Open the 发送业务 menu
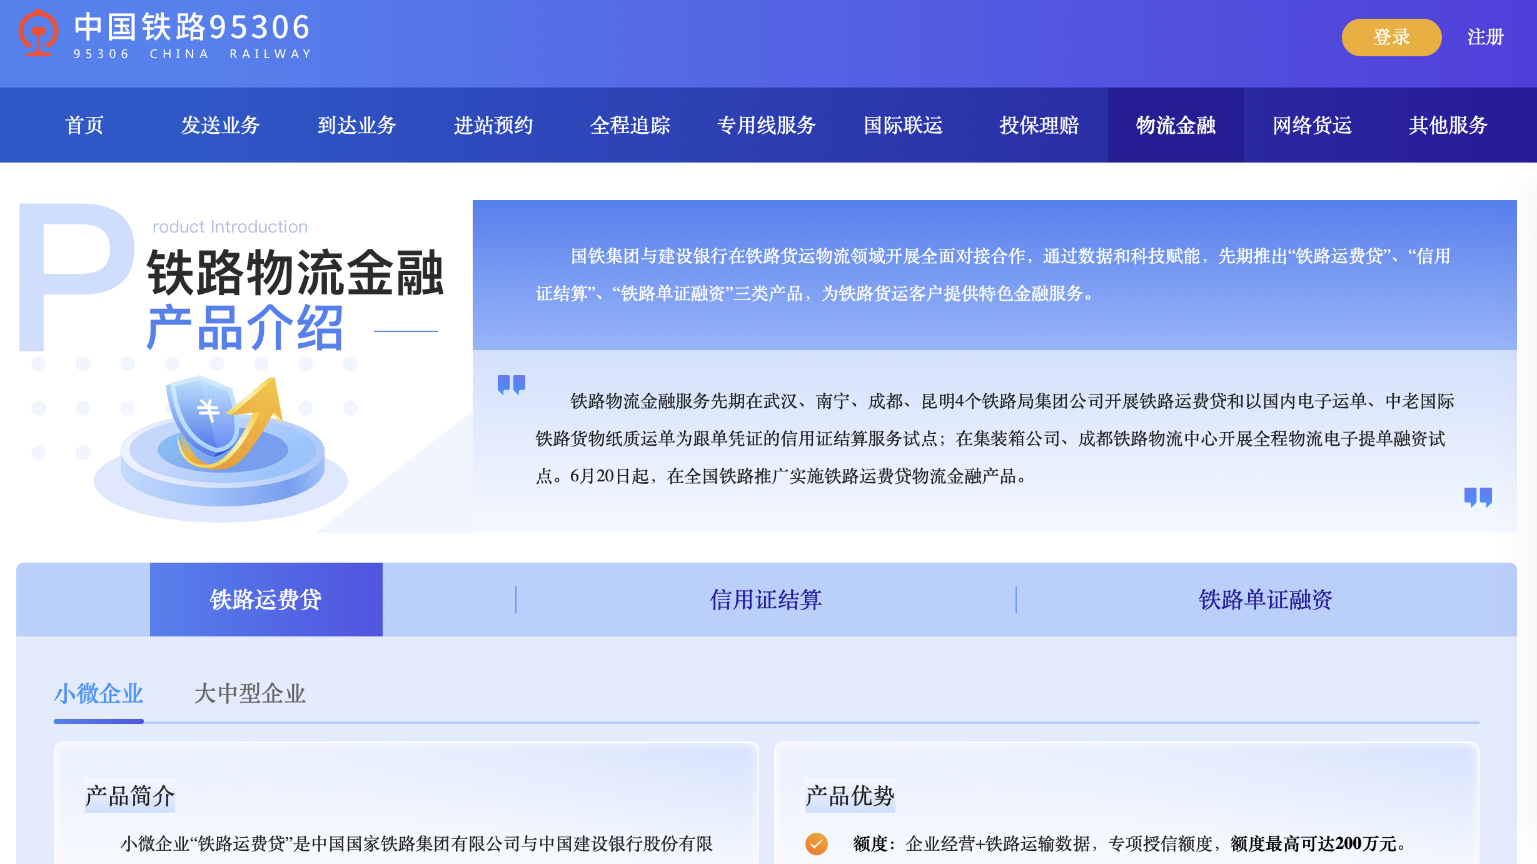Viewport: 1537px width, 864px height. 221,125
